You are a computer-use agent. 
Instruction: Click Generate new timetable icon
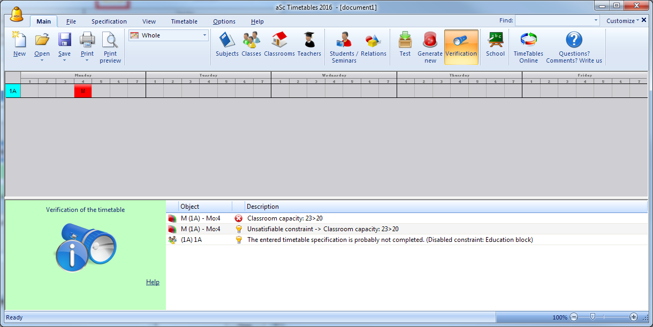430,41
